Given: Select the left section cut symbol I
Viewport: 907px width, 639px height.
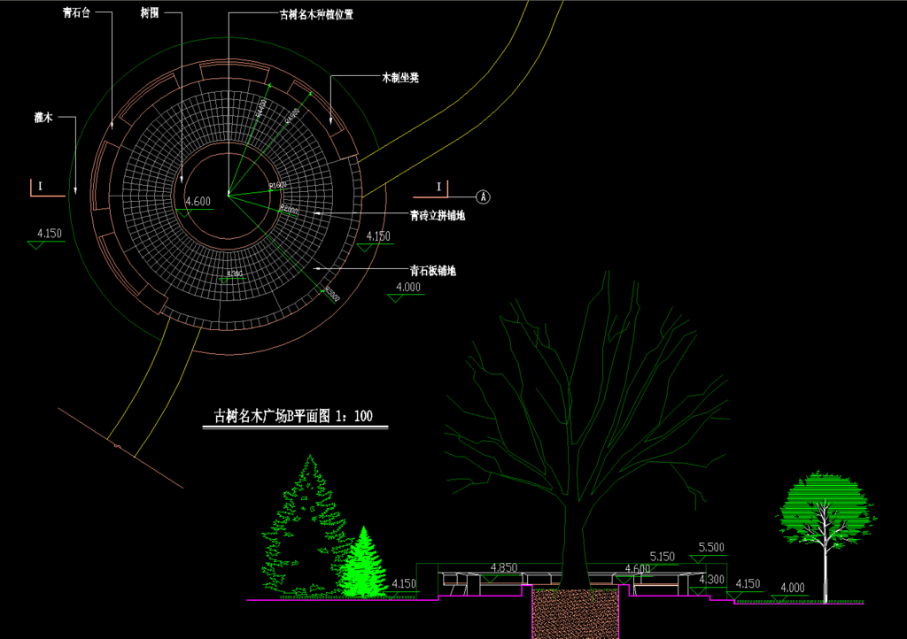Looking at the screenshot, I should point(40,188).
